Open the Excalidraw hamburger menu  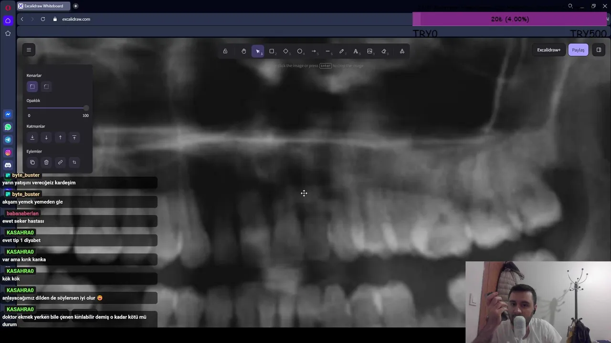pyautogui.click(x=29, y=50)
